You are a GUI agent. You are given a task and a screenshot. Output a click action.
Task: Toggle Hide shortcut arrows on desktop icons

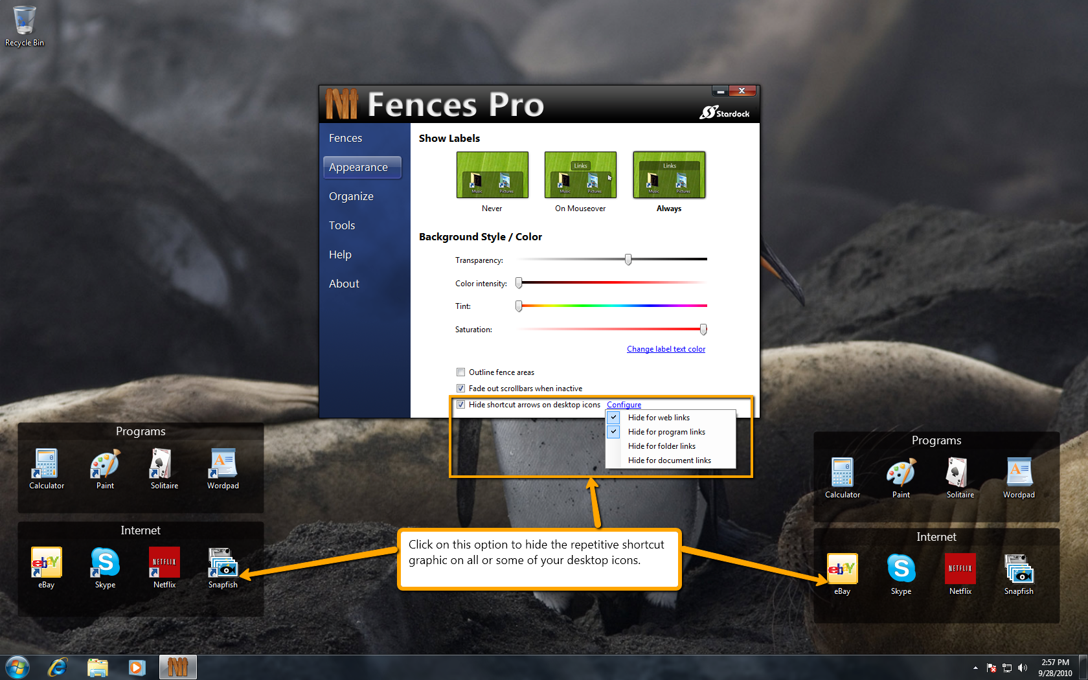(460, 405)
